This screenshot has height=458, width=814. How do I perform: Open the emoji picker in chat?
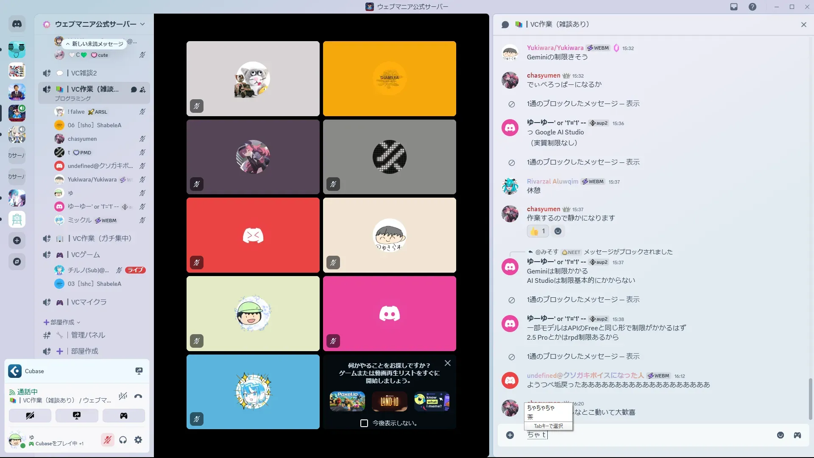point(780,435)
